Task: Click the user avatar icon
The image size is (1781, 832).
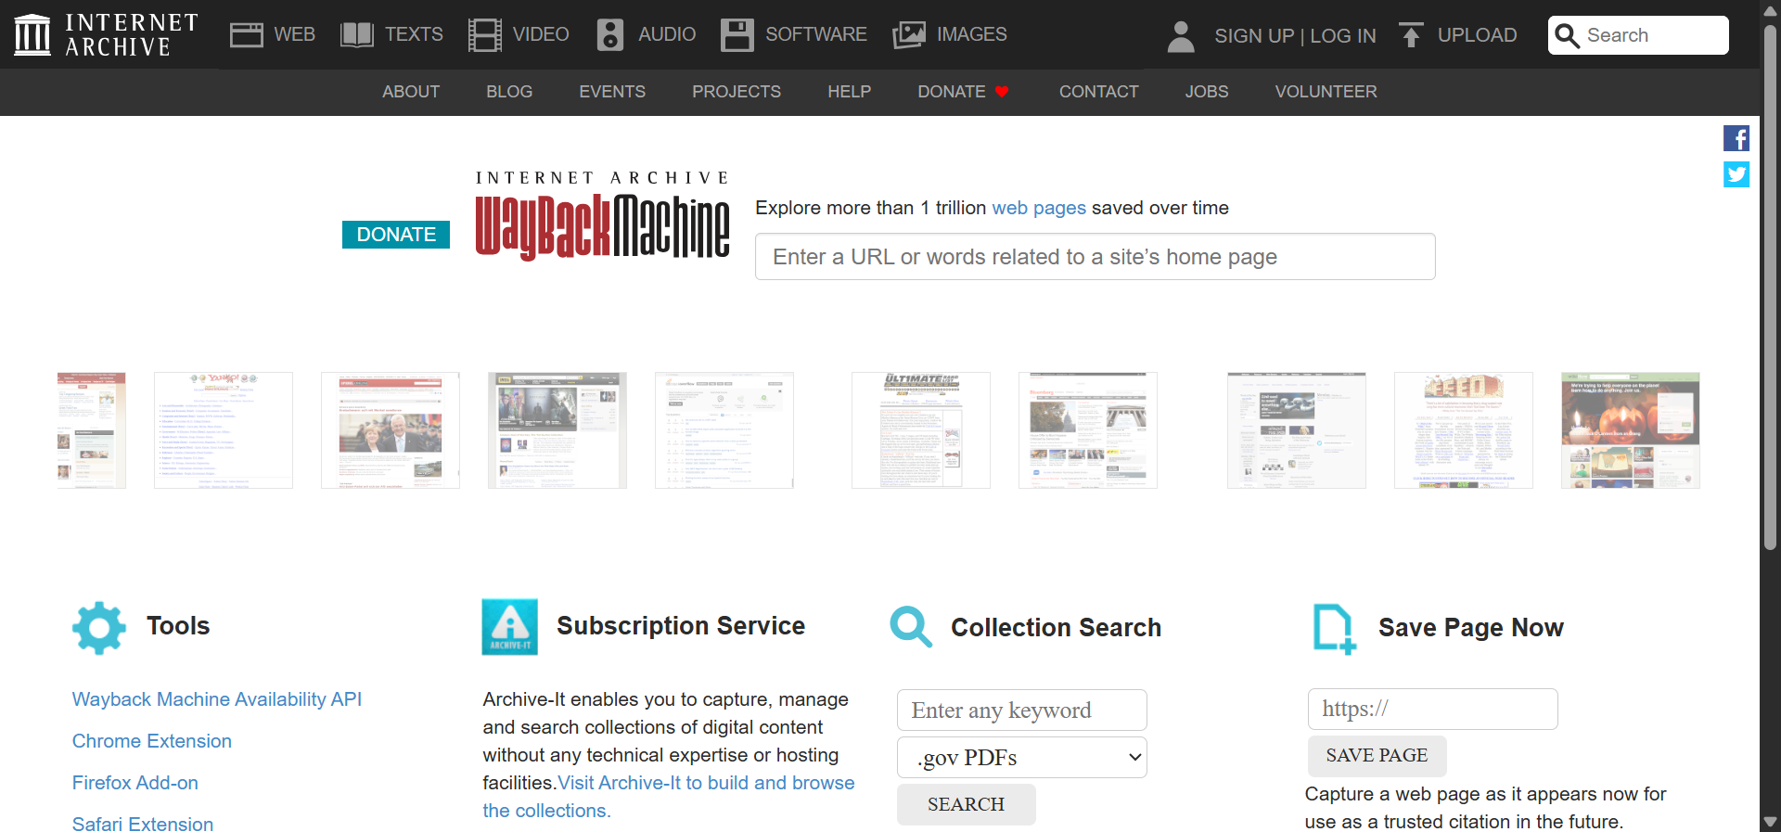Action: [1181, 36]
